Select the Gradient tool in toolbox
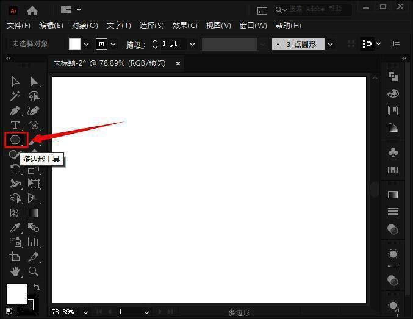The width and height of the screenshot is (413, 319). pyautogui.click(x=34, y=213)
